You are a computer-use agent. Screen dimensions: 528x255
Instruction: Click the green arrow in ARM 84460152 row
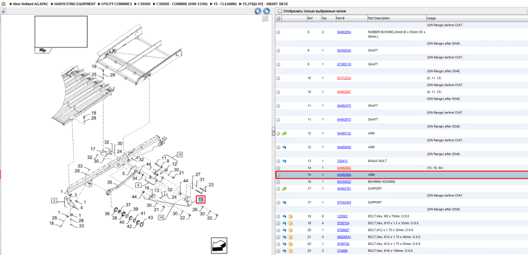coord(285,134)
